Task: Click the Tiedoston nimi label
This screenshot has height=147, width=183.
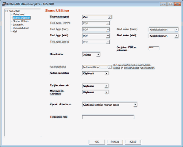Action: point(59,117)
